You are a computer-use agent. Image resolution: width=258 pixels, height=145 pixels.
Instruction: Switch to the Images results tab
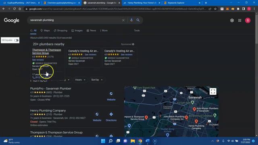click(x=77, y=31)
